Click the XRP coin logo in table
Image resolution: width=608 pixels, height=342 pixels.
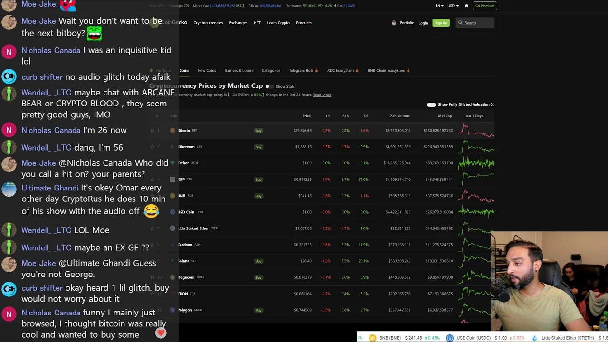(172, 180)
